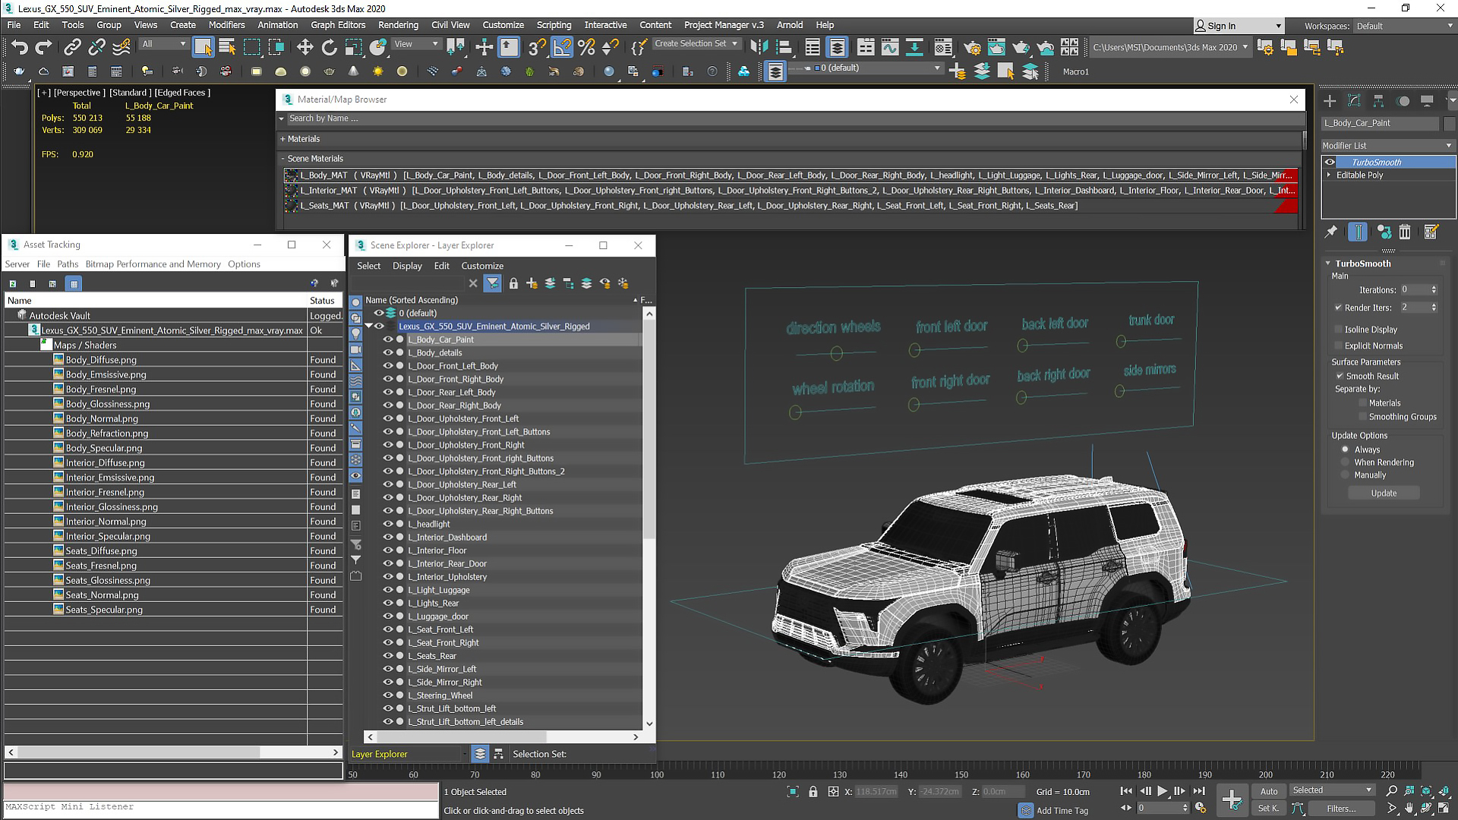This screenshot has width=1458, height=820.
Task: Click Go to End playback icon
Action: 1199,791
